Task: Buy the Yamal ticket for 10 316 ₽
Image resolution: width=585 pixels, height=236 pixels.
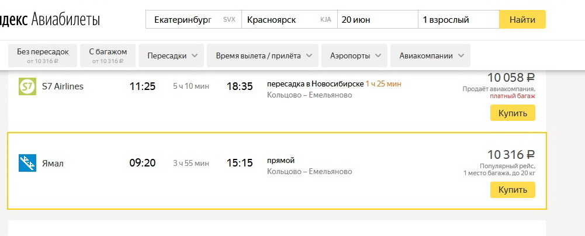Action: pyautogui.click(x=513, y=190)
